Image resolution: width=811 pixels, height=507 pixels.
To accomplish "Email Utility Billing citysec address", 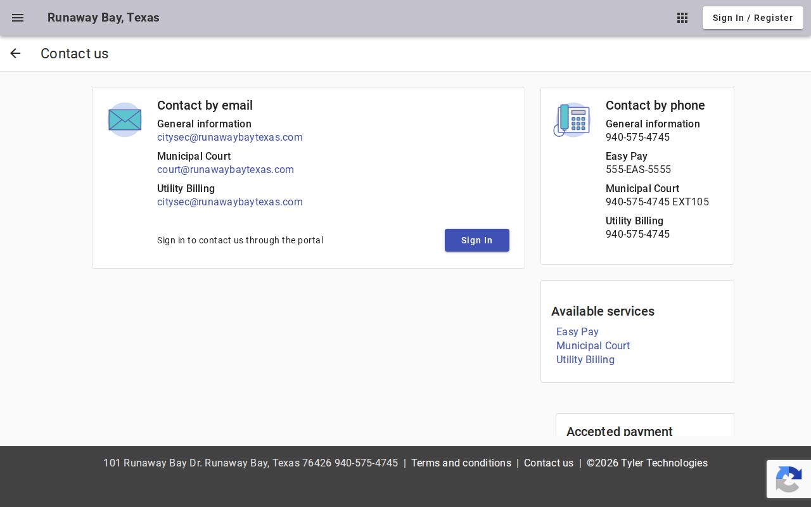I will [230, 202].
